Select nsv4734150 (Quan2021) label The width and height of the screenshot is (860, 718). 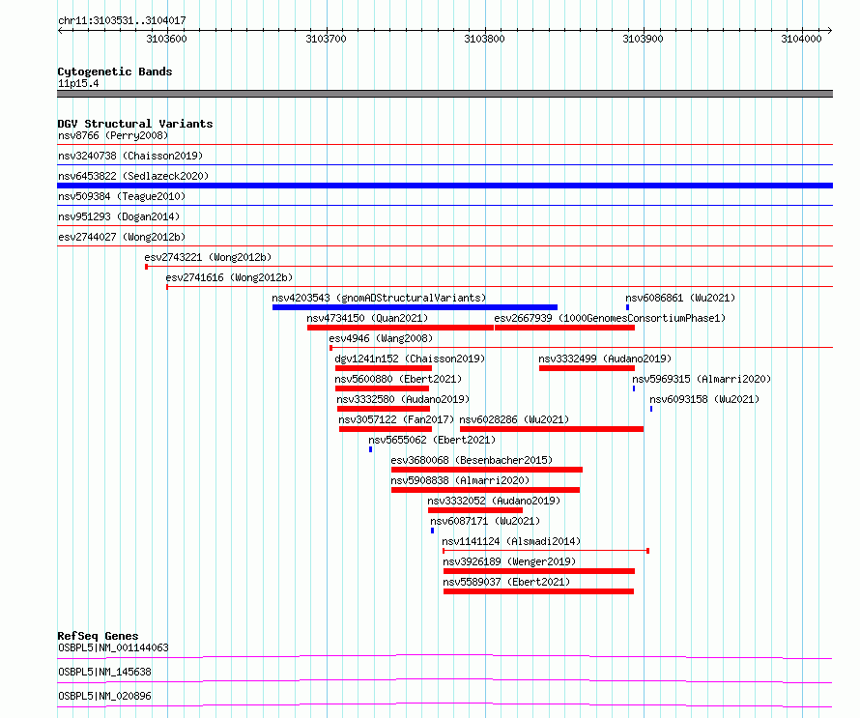(x=367, y=318)
